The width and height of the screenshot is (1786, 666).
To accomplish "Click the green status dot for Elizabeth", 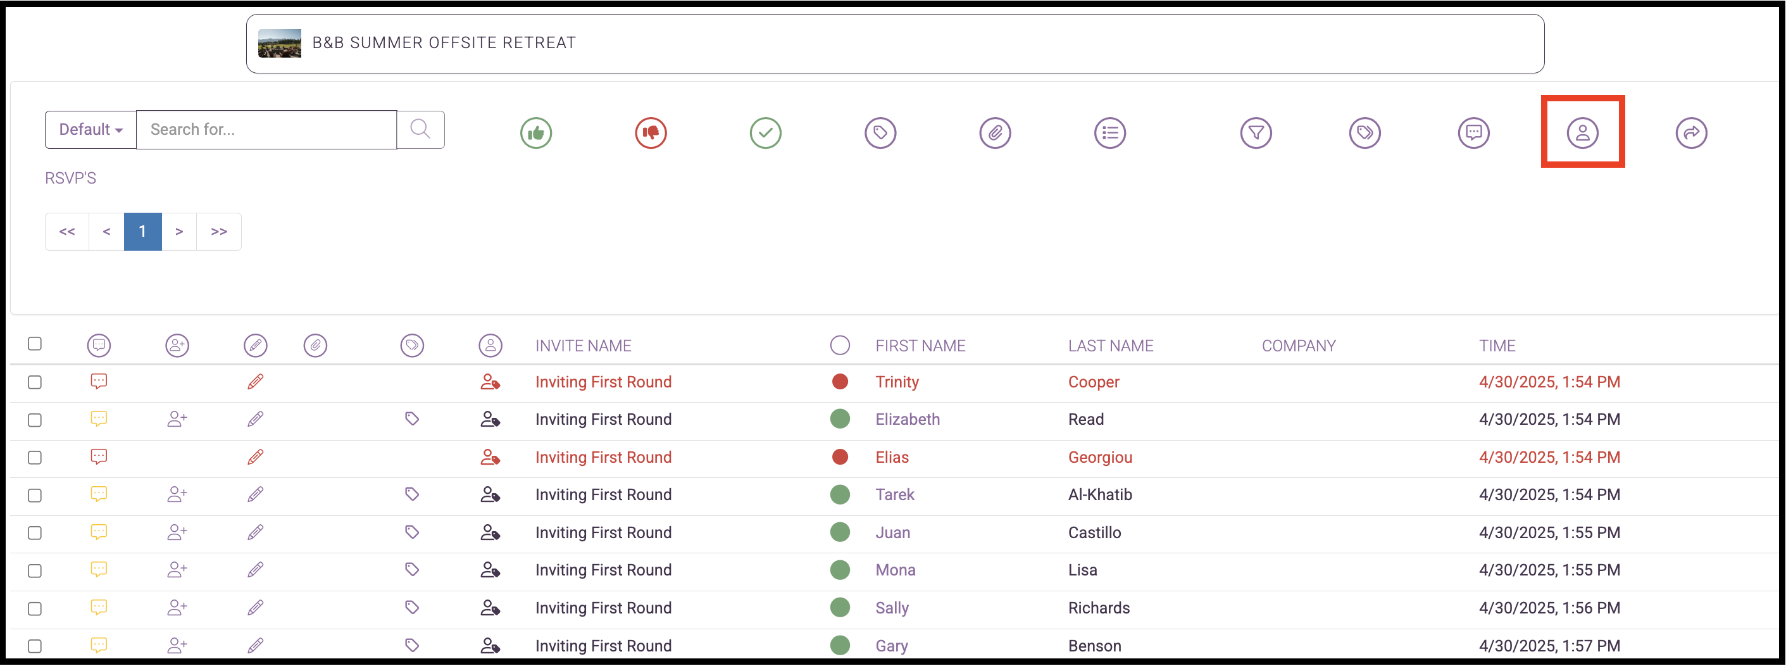I will click(x=840, y=419).
